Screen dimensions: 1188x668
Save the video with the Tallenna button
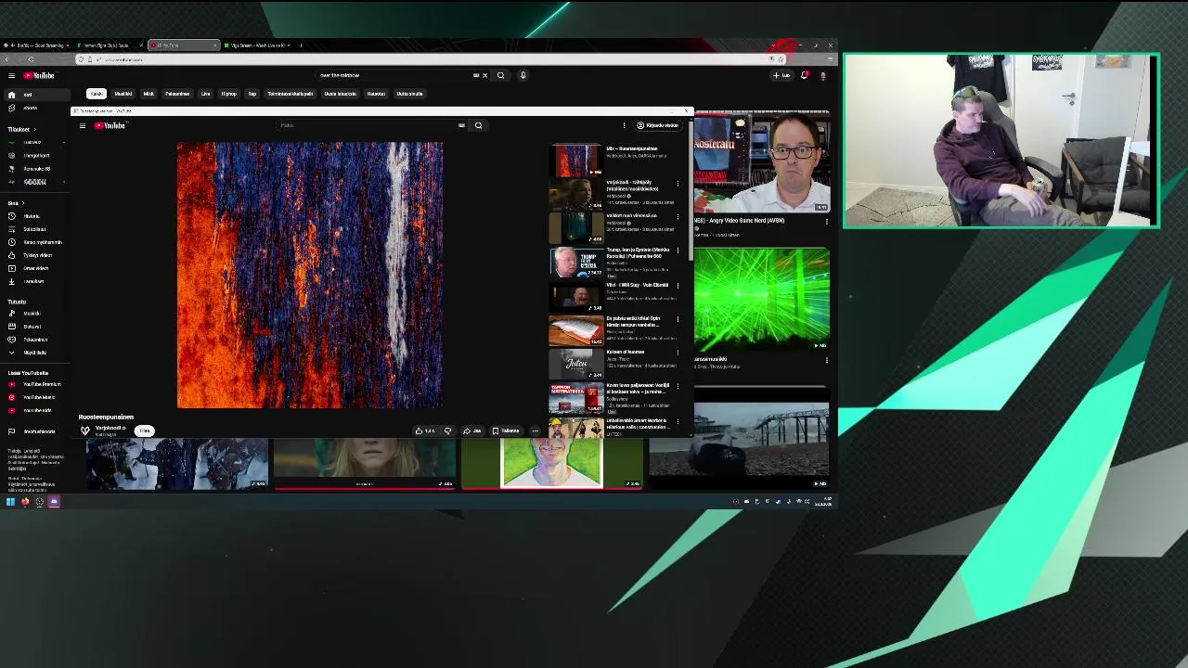506,430
